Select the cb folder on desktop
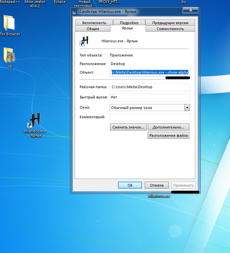 point(10,56)
